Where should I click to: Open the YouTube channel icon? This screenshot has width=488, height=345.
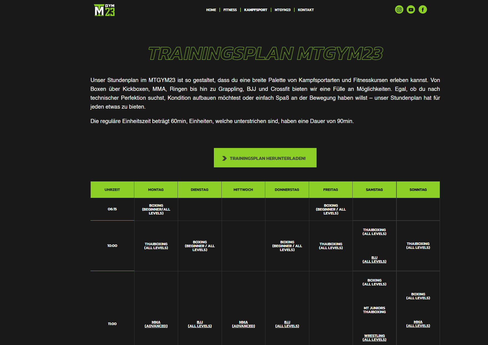click(411, 10)
